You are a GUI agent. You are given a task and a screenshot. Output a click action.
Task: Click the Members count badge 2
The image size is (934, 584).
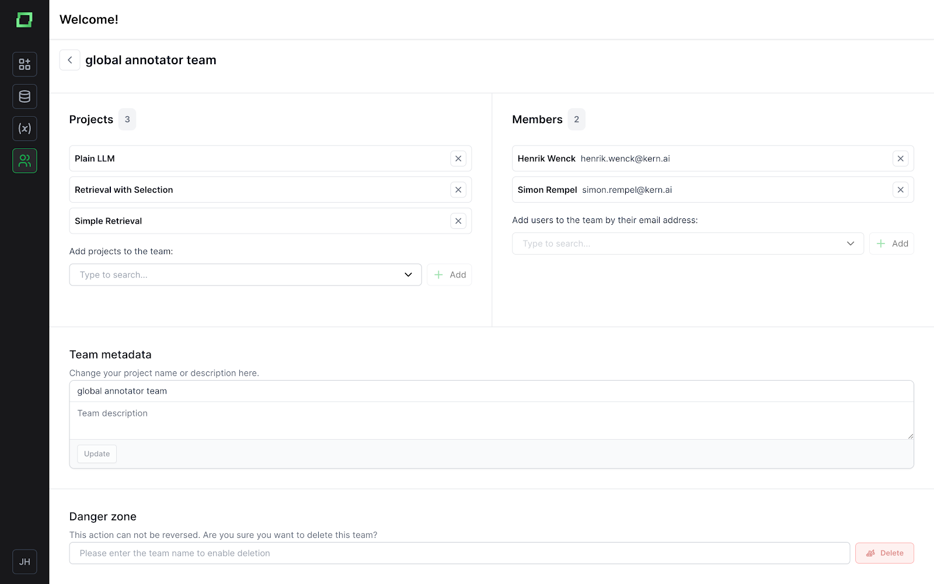[576, 119]
